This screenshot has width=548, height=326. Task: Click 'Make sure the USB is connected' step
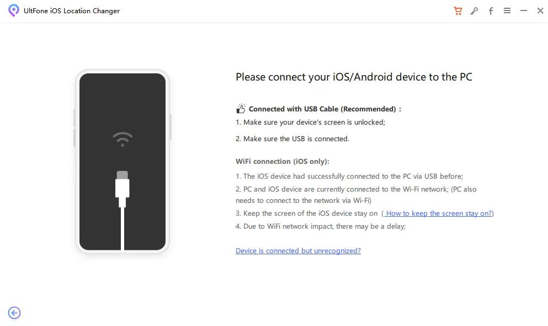(292, 139)
